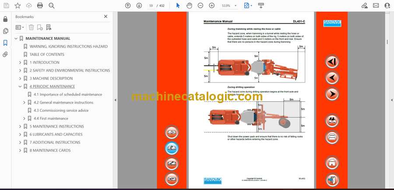The image size is (394, 190).
Task: Click bottom round manual button on left bar
Action: [x=172, y=179]
